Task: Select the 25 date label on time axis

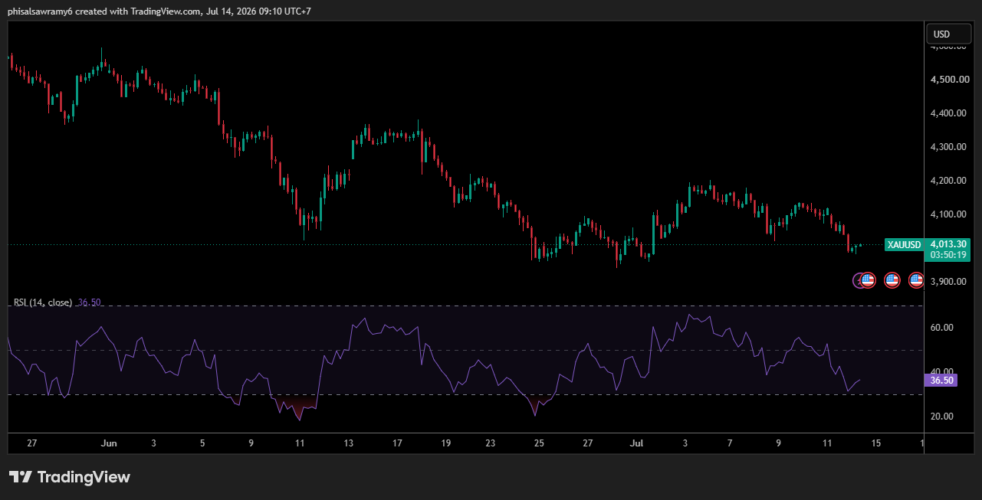Action: coord(539,443)
